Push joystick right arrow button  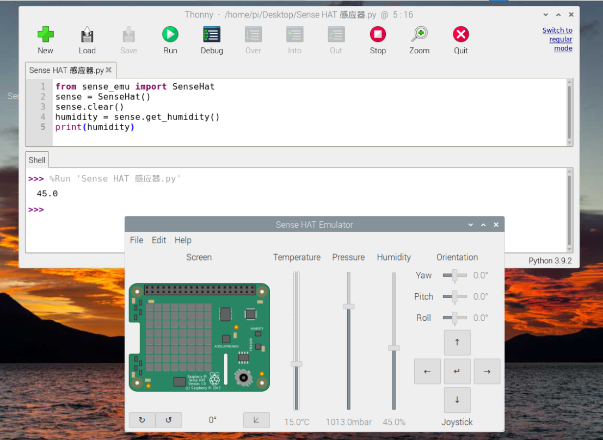pyautogui.click(x=487, y=371)
